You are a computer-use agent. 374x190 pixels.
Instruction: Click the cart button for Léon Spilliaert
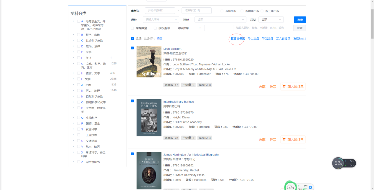point(293,87)
